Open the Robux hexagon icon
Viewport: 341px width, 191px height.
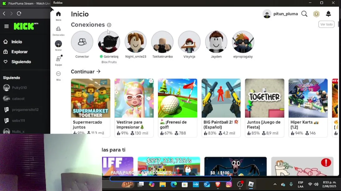[x=316, y=14]
